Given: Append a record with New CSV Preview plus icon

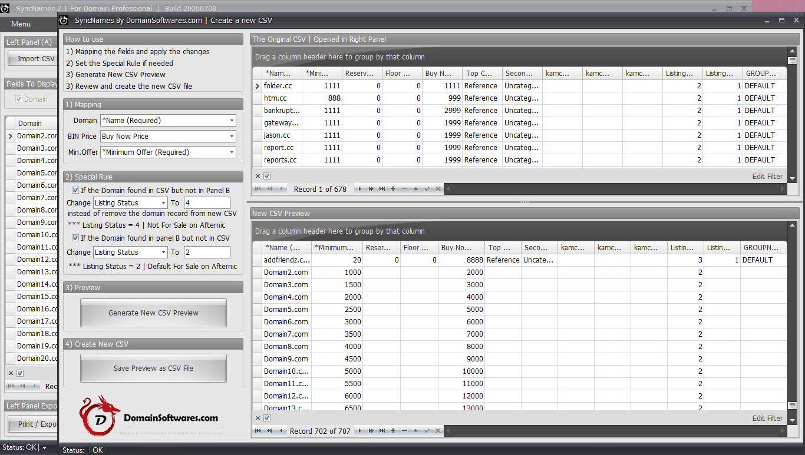Looking at the screenshot, I should pos(393,431).
